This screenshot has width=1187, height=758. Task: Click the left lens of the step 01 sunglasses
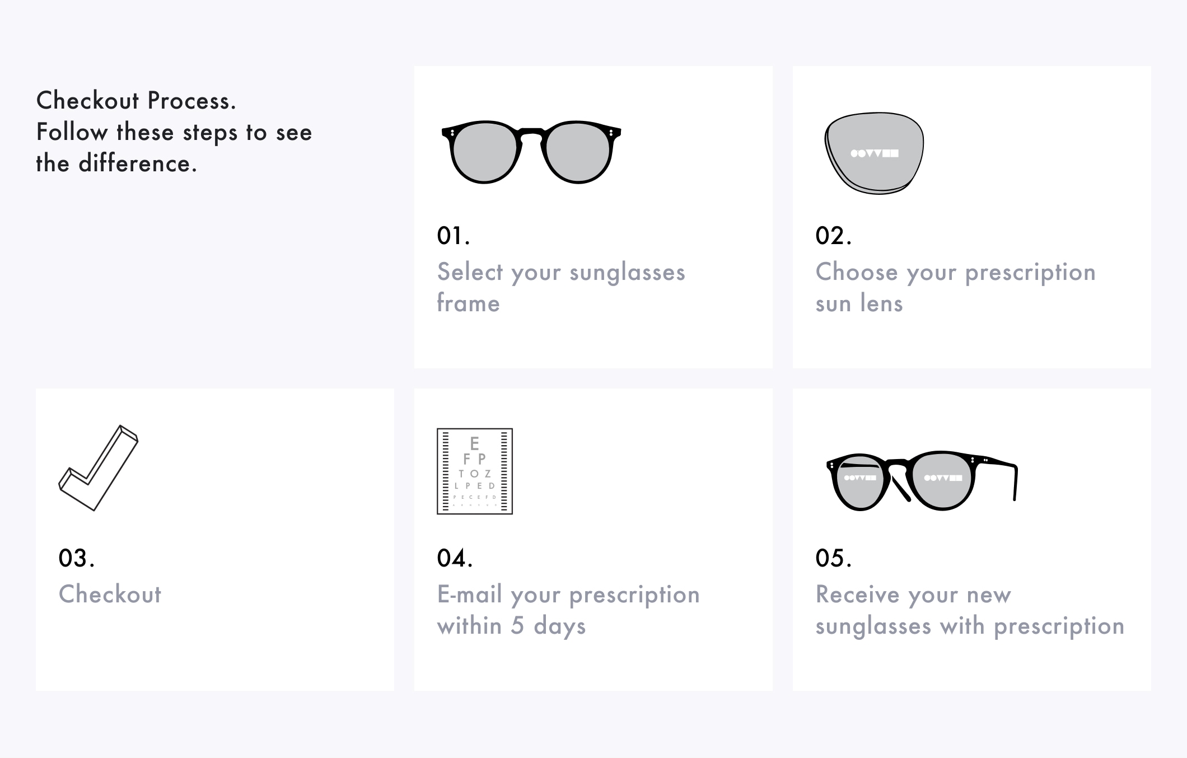click(x=484, y=152)
